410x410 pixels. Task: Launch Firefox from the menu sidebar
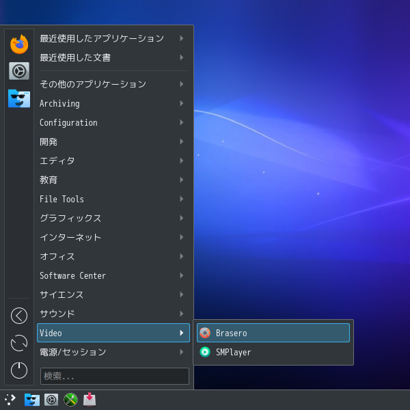point(19,44)
